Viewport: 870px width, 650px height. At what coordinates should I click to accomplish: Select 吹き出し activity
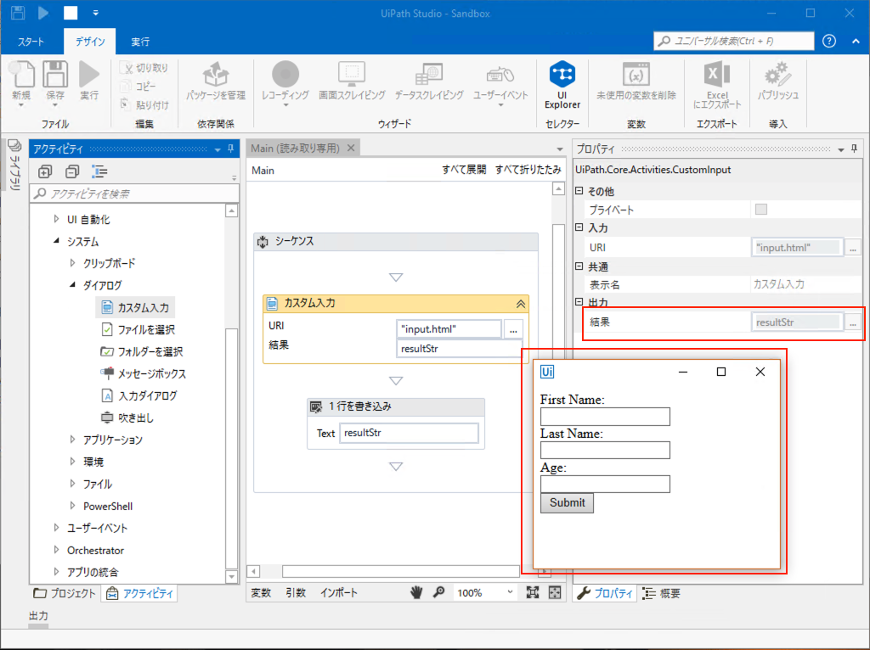point(127,417)
